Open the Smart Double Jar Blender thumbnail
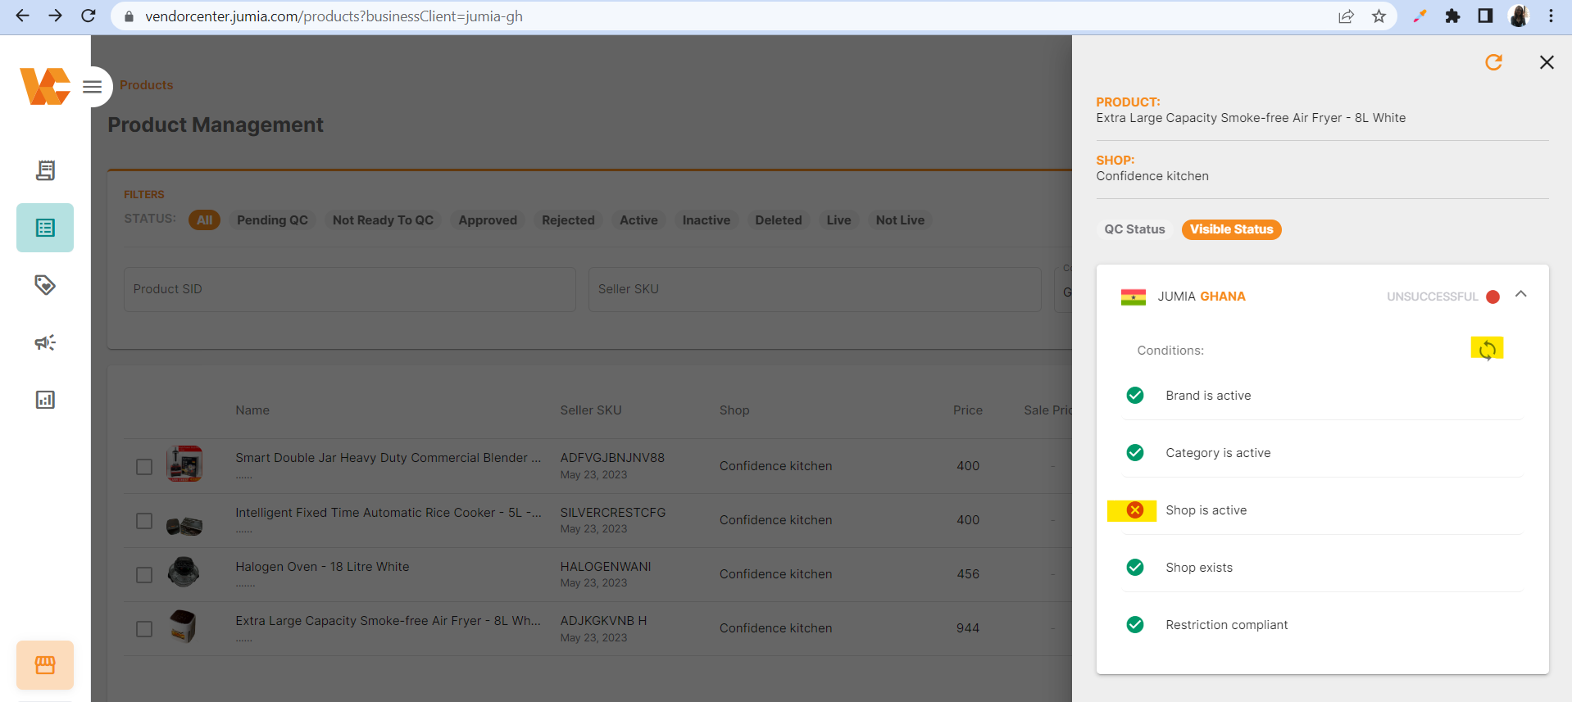This screenshot has width=1572, height=702. [x=184, y=464]
